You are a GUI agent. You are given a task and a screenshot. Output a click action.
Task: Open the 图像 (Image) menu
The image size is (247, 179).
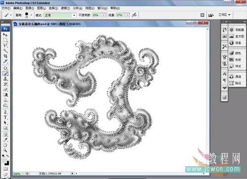pos(30,8)
